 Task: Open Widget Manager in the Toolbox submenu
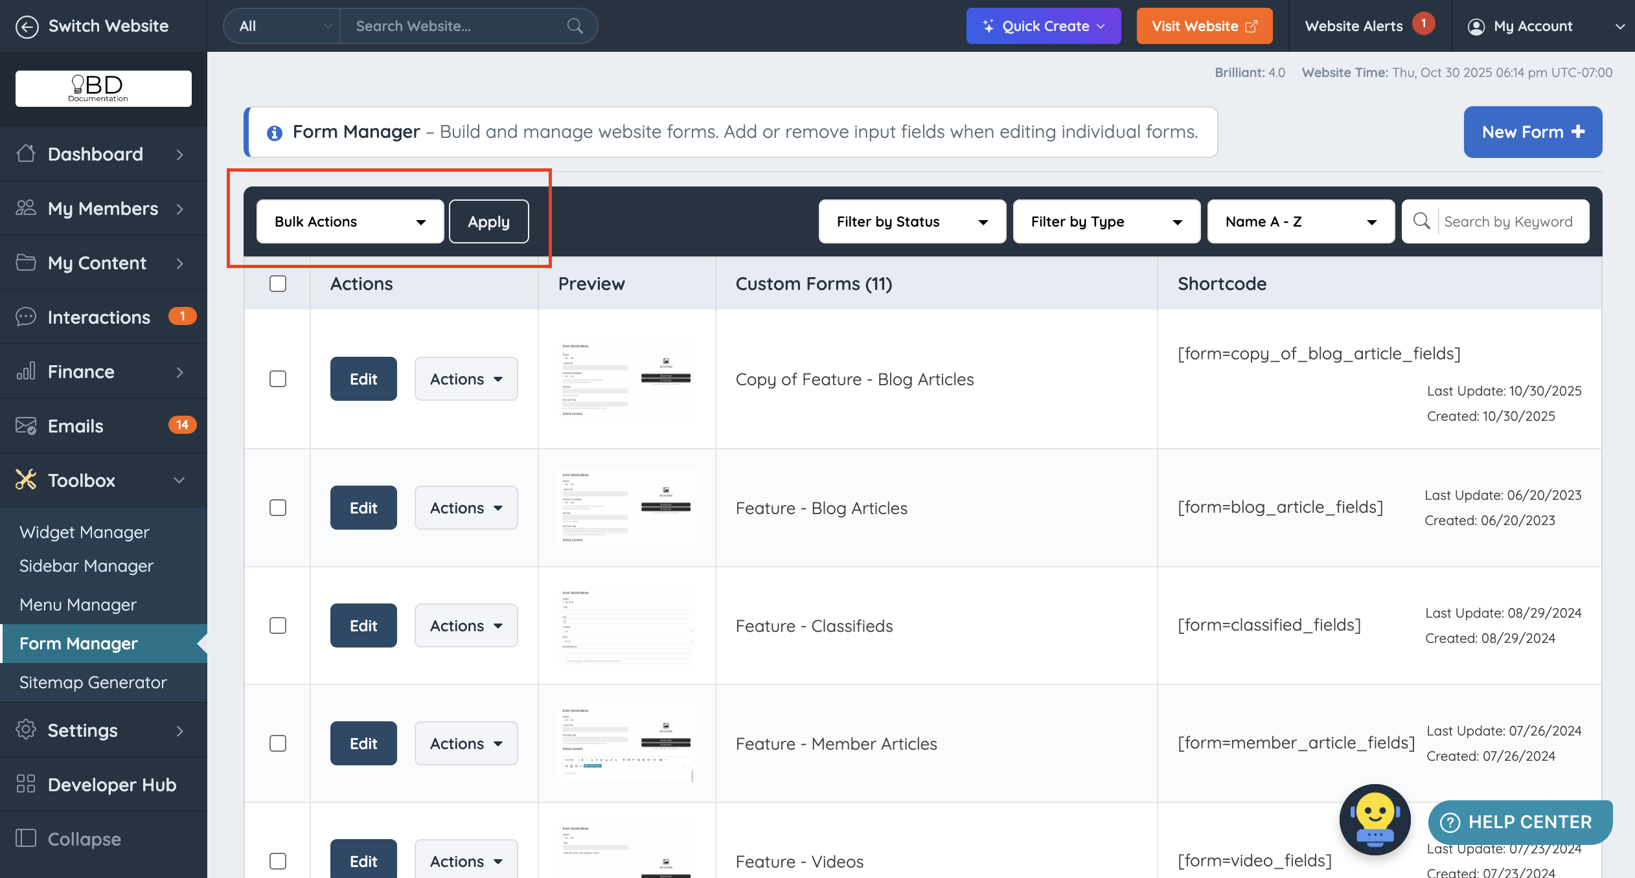tap(84, 532)
